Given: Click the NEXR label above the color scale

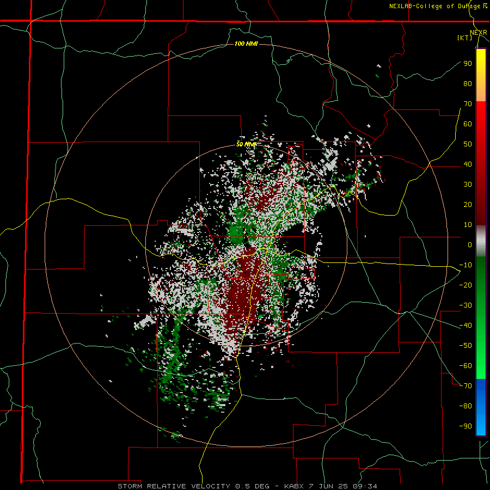Looking at the screenshot, I should pyautogui.click(x=479, y=33).
